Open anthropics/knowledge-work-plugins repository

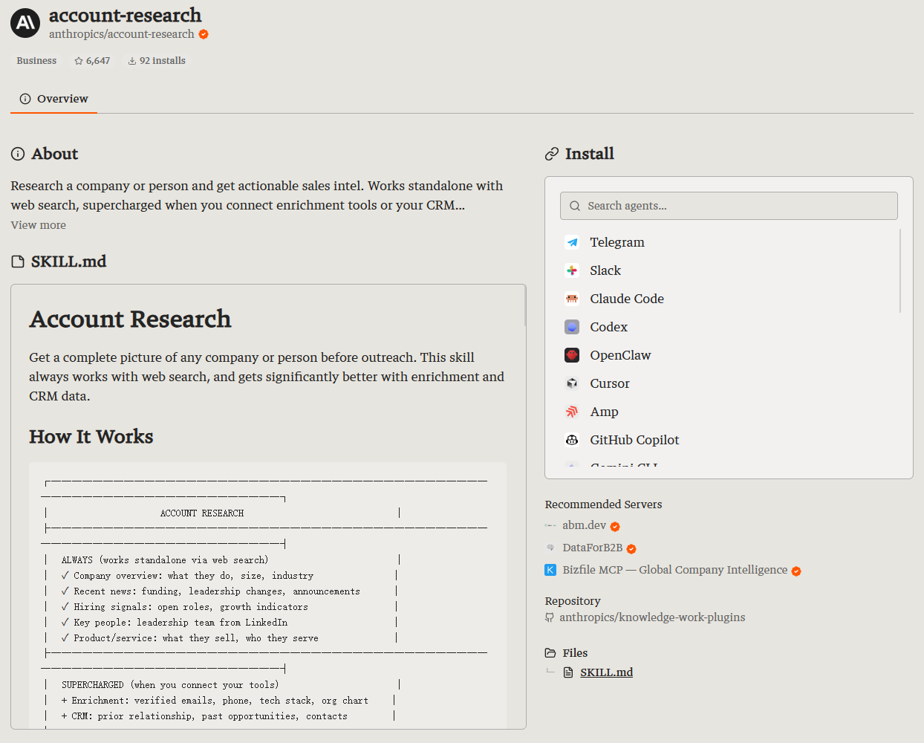(x=652, y=617)
